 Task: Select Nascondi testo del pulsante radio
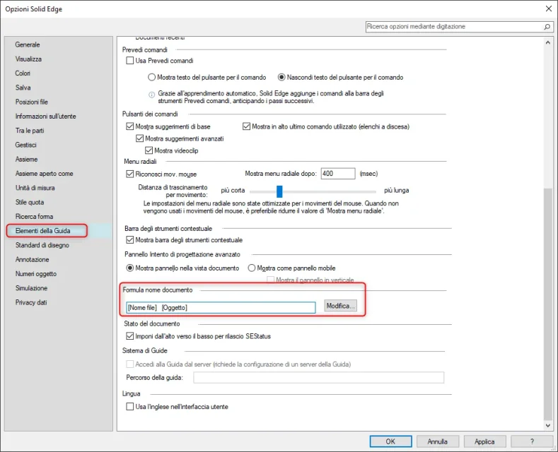[x=281, y=77]
